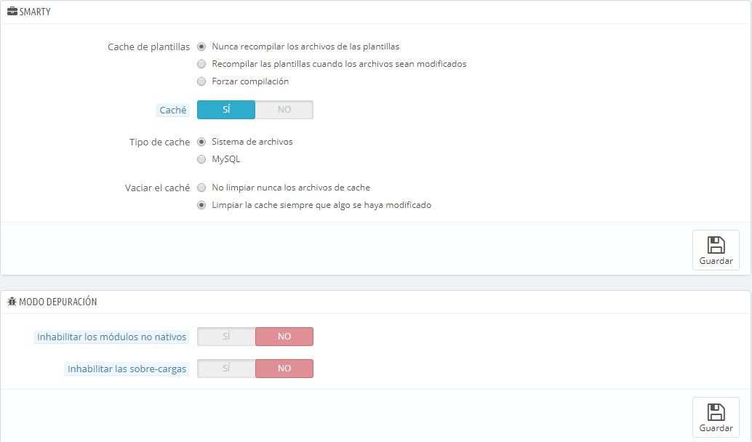Image resolution: width=752 pixels, height=442 pixels.
Task: Select Forzar compilación option
Action: [x=201, y=81]
